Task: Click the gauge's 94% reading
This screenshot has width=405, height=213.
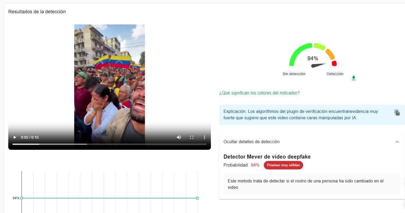Action: click(x=313, y=58)
